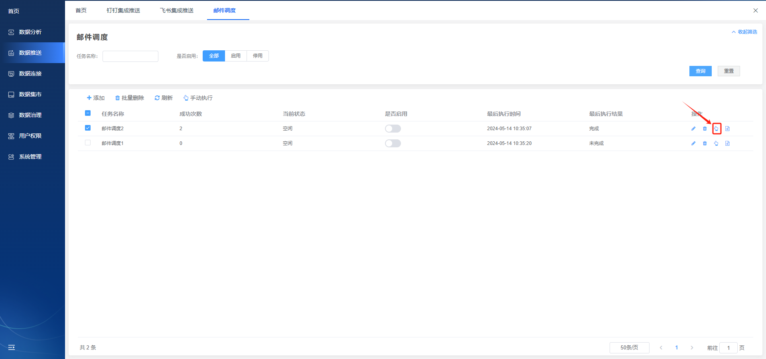Open 数据分析 in the sidebar
This screenshot has height=359, width=766.
[32, 32]
